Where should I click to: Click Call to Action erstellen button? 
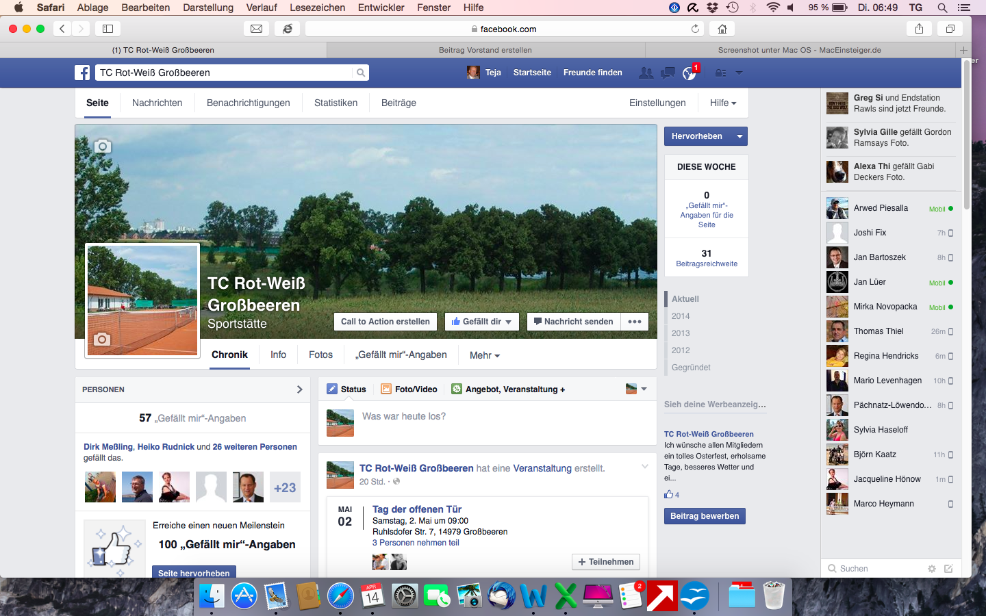(385, 322)
